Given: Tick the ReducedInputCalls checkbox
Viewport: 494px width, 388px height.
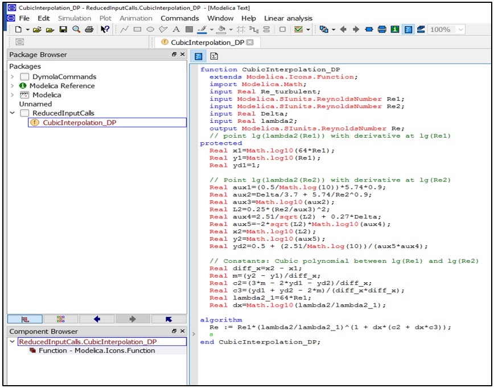Looking at the screenshot, I should [24, 113].
